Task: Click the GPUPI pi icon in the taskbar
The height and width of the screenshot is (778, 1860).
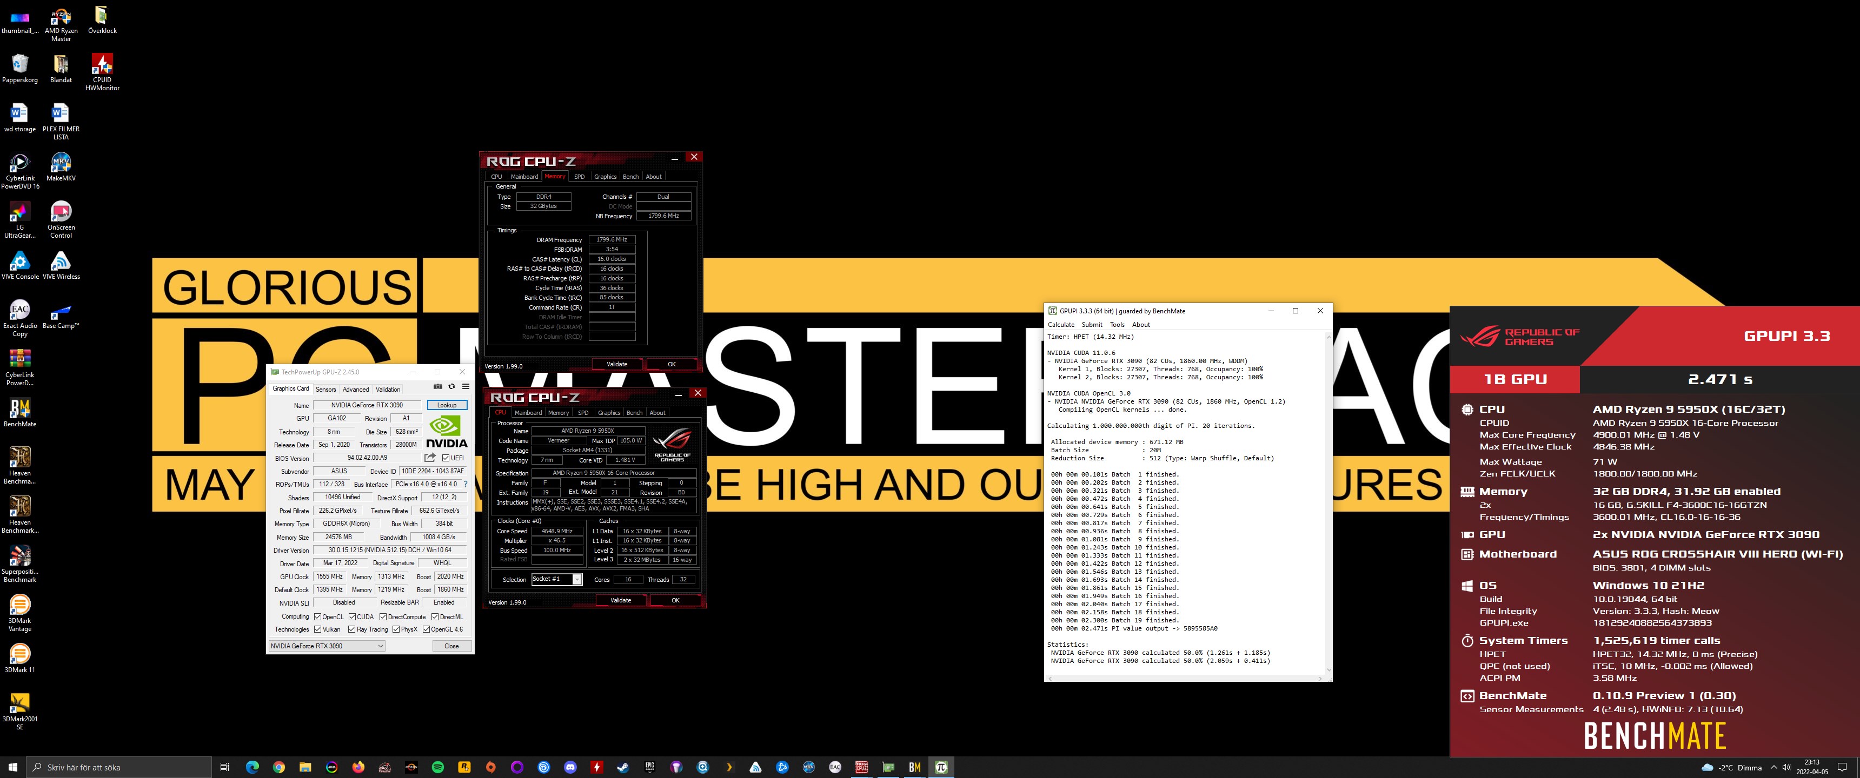Action: point(941,767)
